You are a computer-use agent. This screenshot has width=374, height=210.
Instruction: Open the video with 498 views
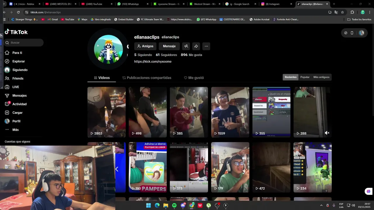click(x=148, y=112)
